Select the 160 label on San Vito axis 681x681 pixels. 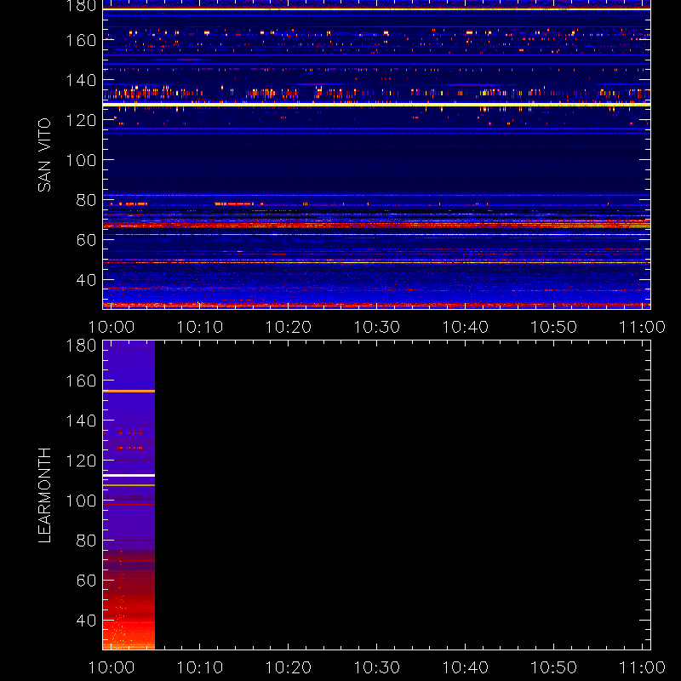pos(81,40)
